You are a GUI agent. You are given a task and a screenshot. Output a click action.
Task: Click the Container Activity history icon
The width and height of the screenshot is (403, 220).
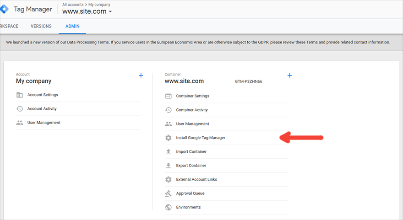[169, 110]
